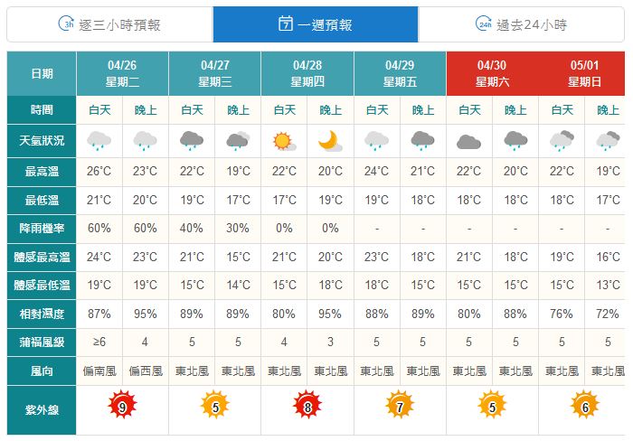This screenshot has height=441, width=633.
Task: Select the 04/26 星期二 date header
Action: (122, 73)
